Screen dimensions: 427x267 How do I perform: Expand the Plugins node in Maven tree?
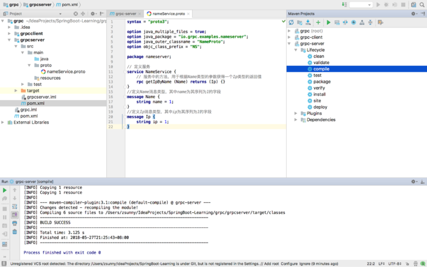[296, 113]
